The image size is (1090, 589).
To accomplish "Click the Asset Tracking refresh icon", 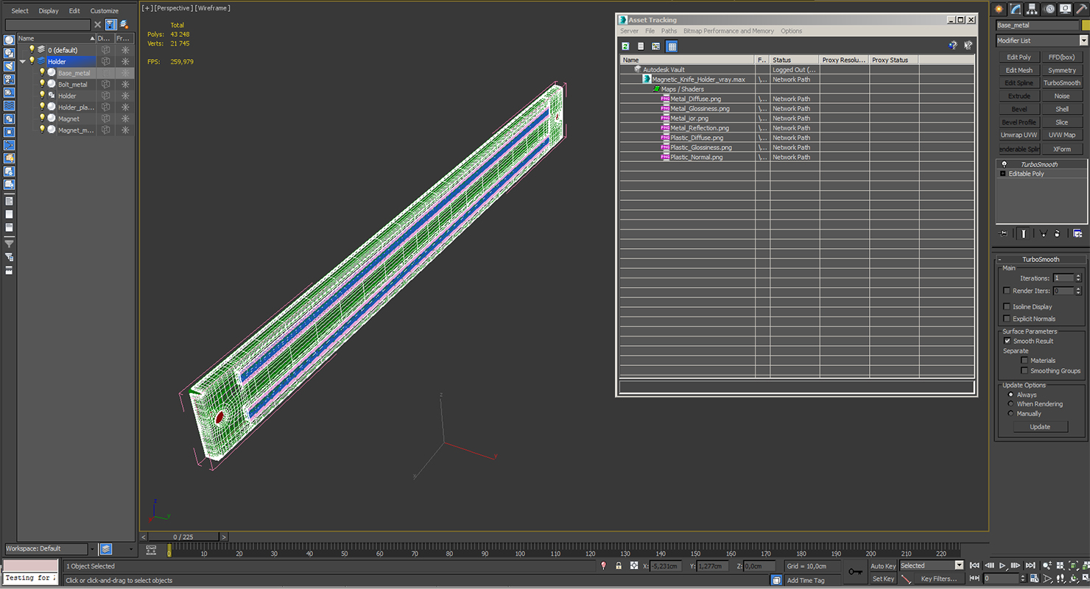I will [625, 46].
